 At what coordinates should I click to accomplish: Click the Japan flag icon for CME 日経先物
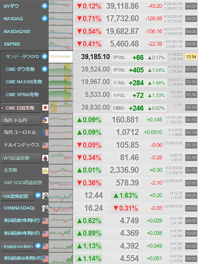pyautogui.click(x=45, y=107)
